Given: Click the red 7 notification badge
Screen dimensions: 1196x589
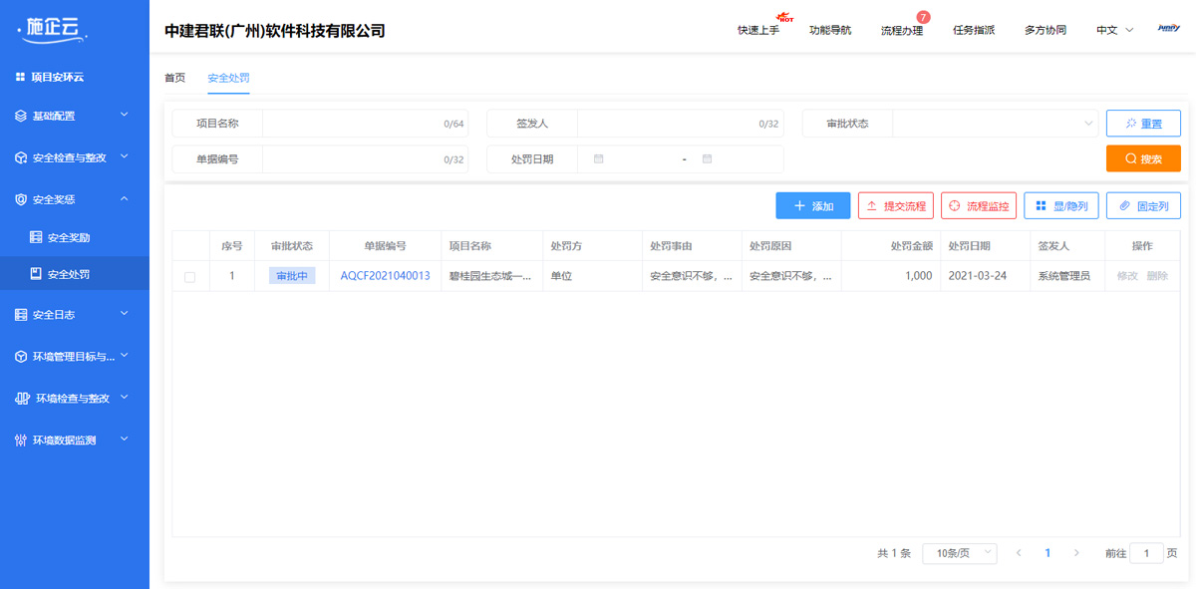Looking at the screenshot, I should [923, 17].
